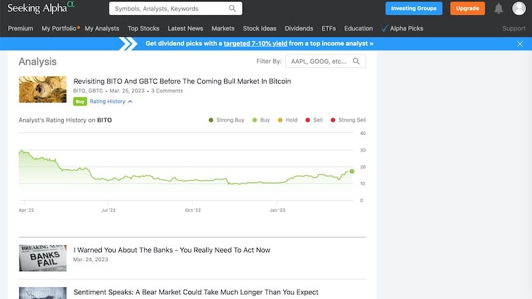Image resolution: width=532 pixels, height=299 pixels.
Task: Click the green rating marker on chart end
Action: pos(352,171)
